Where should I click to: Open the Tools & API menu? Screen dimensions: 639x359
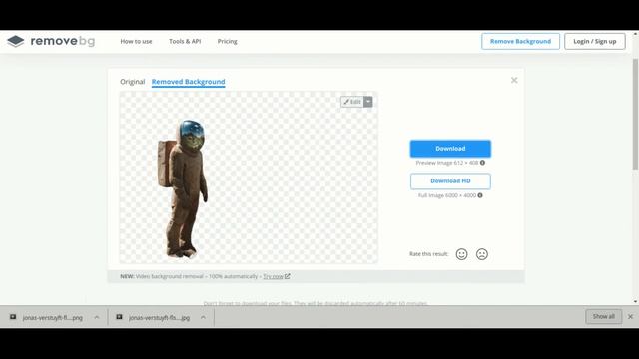click(185, 41)
